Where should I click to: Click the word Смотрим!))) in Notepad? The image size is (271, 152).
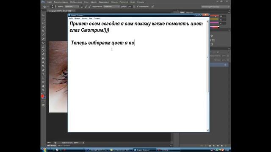[x=95, y=30]
